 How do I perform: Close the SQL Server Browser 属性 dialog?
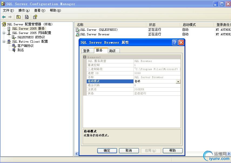point(181,43)
